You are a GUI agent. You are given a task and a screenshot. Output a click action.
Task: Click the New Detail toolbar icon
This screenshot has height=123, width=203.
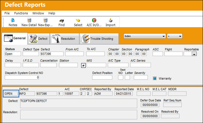[x=29, y=20]
